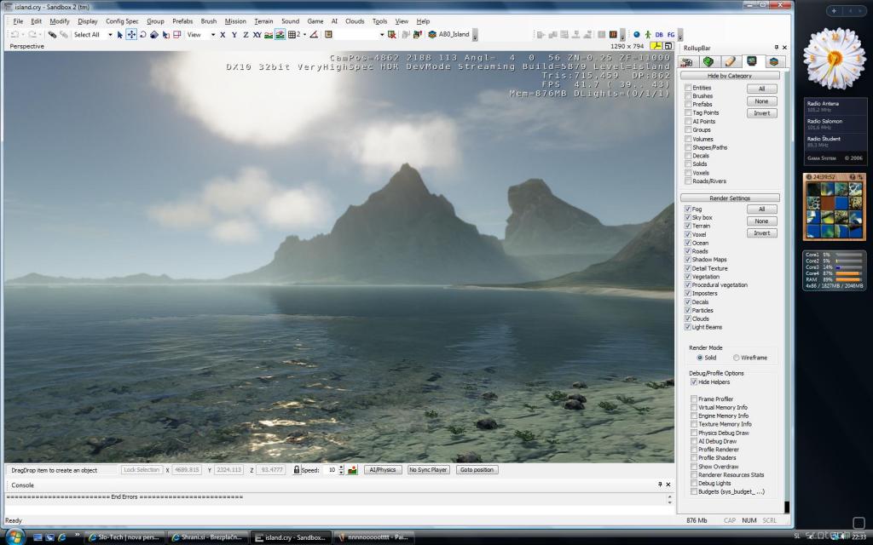The height and width of the screenshot is (545, 873).
Task: Activate the Scale tool
Action: [x=154, y=34]
